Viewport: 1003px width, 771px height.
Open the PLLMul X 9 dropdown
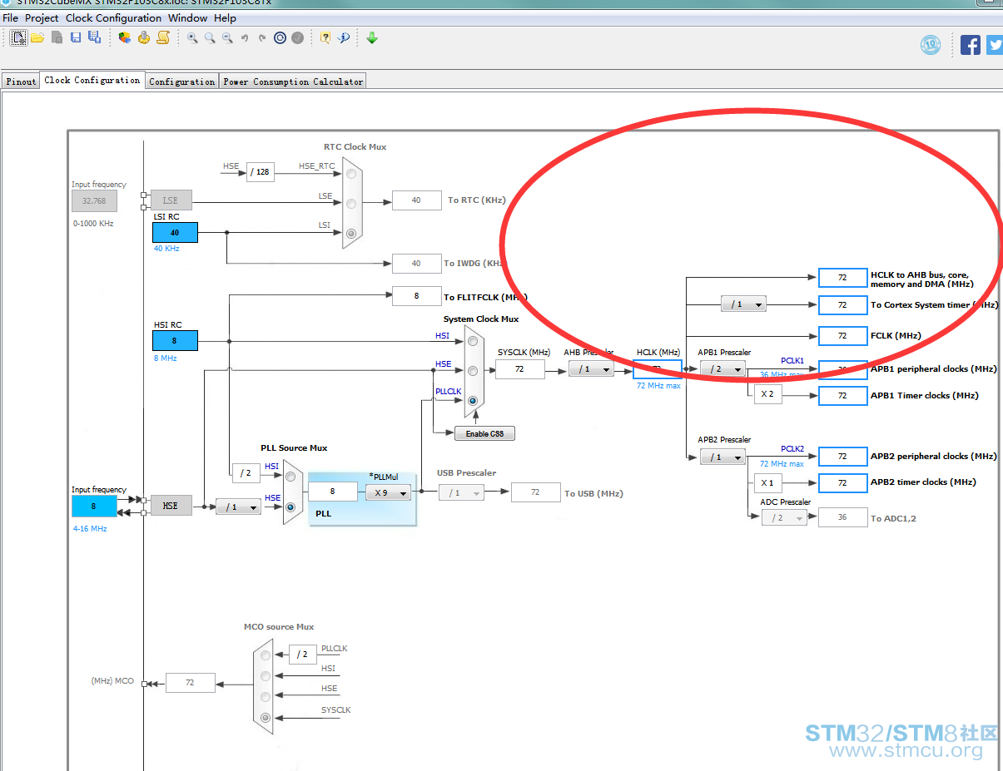coord(388,492)
